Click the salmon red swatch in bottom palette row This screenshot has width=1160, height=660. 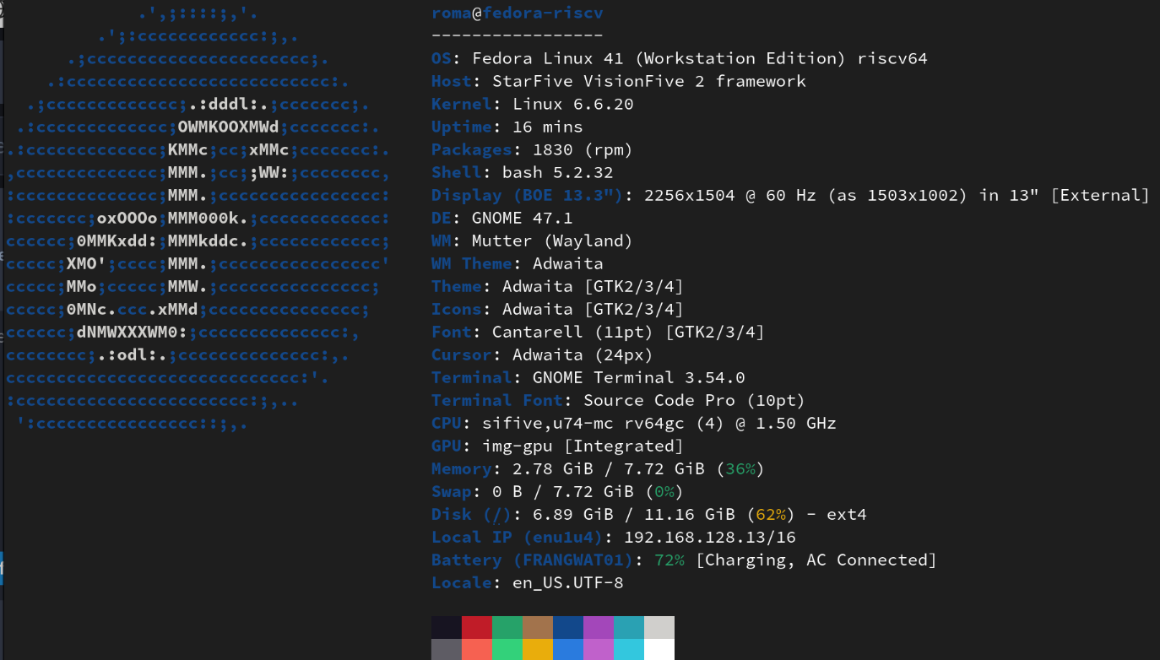point(477,649)
